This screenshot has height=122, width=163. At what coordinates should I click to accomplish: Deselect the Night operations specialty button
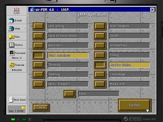[x=39, y=55]
